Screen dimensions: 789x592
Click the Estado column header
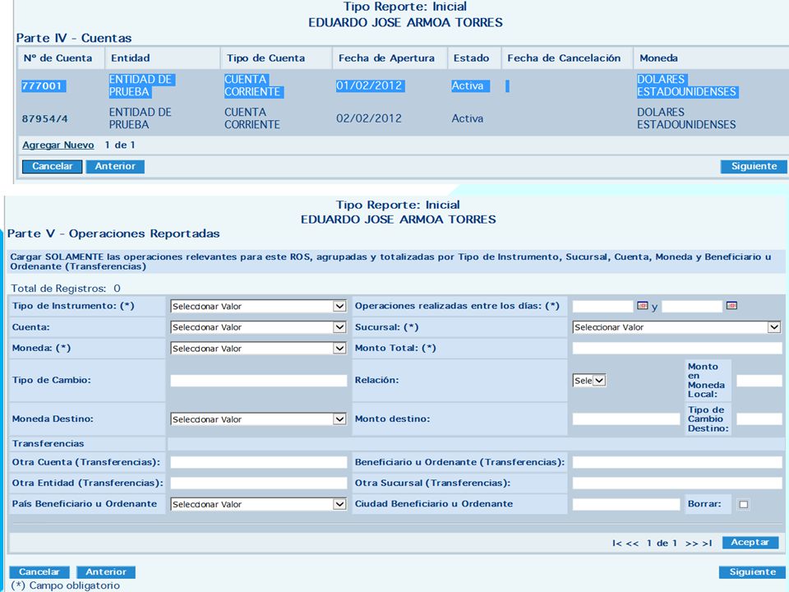pyautogui.click(x=471, y=58)
